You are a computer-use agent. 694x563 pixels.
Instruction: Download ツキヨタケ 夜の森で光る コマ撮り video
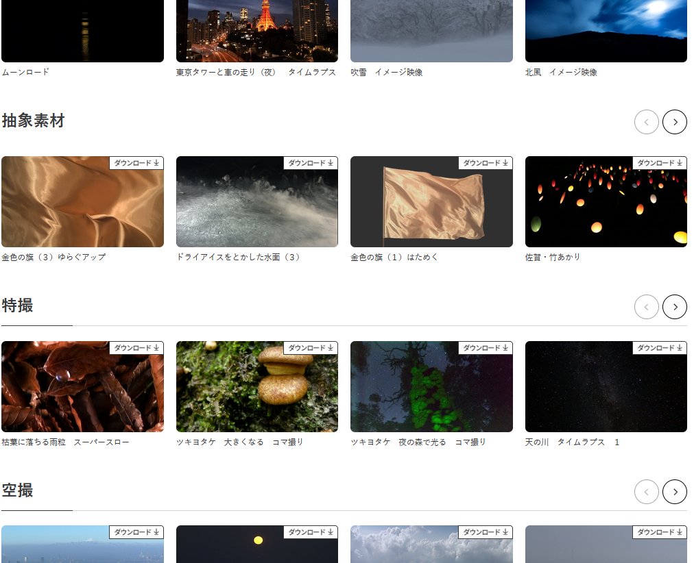tap(486, 348)
